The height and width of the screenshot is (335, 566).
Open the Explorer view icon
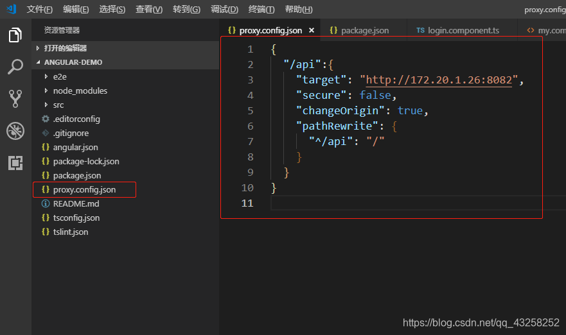(15, 35)
